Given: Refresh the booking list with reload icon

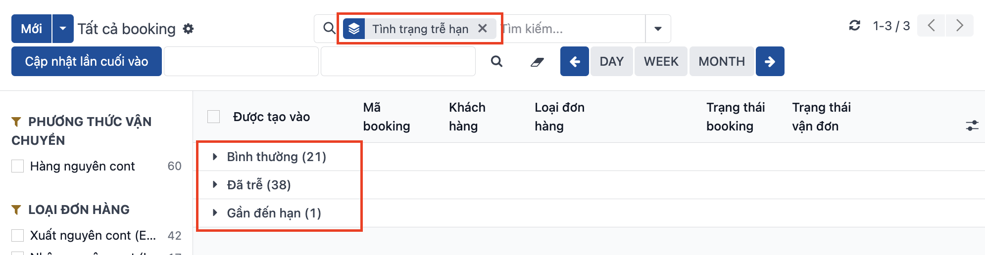Looking at the screenshot, I should [x=855, y=26].
